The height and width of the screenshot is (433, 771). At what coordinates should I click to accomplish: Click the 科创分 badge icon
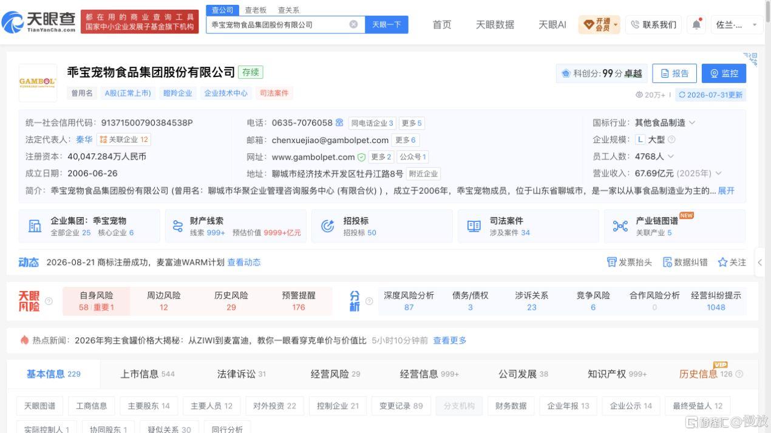(566, 73)
